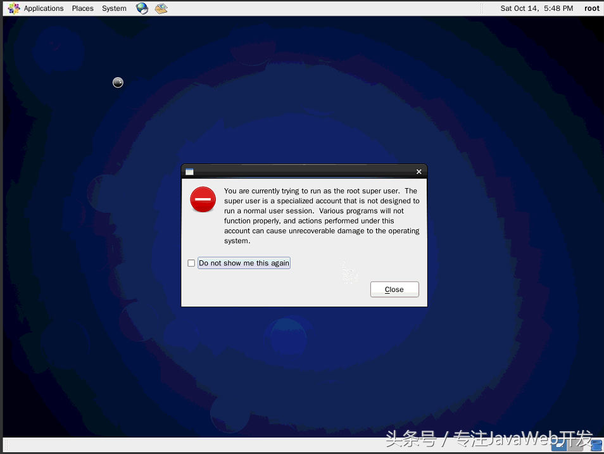Viewport: 604px width, 454px height.
Task: Click the dotted drag handle left of the clock
Action: 482,8
